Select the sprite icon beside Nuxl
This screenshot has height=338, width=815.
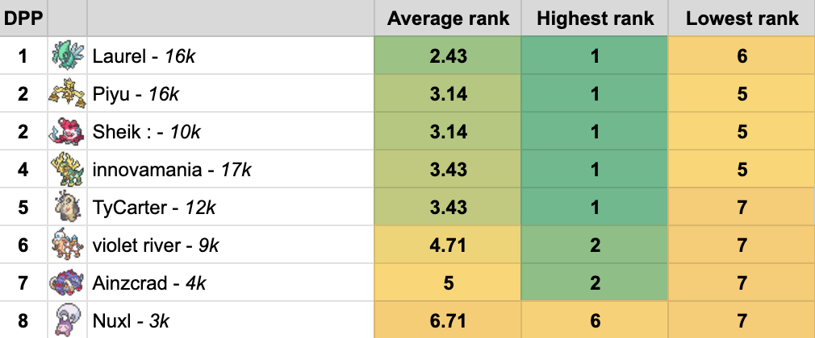[65, 320]
